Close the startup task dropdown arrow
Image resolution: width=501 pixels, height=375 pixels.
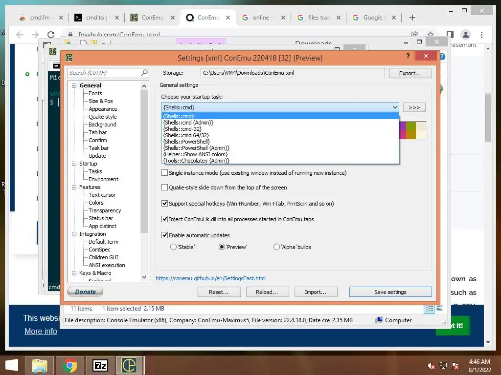[x=395, y=107]
